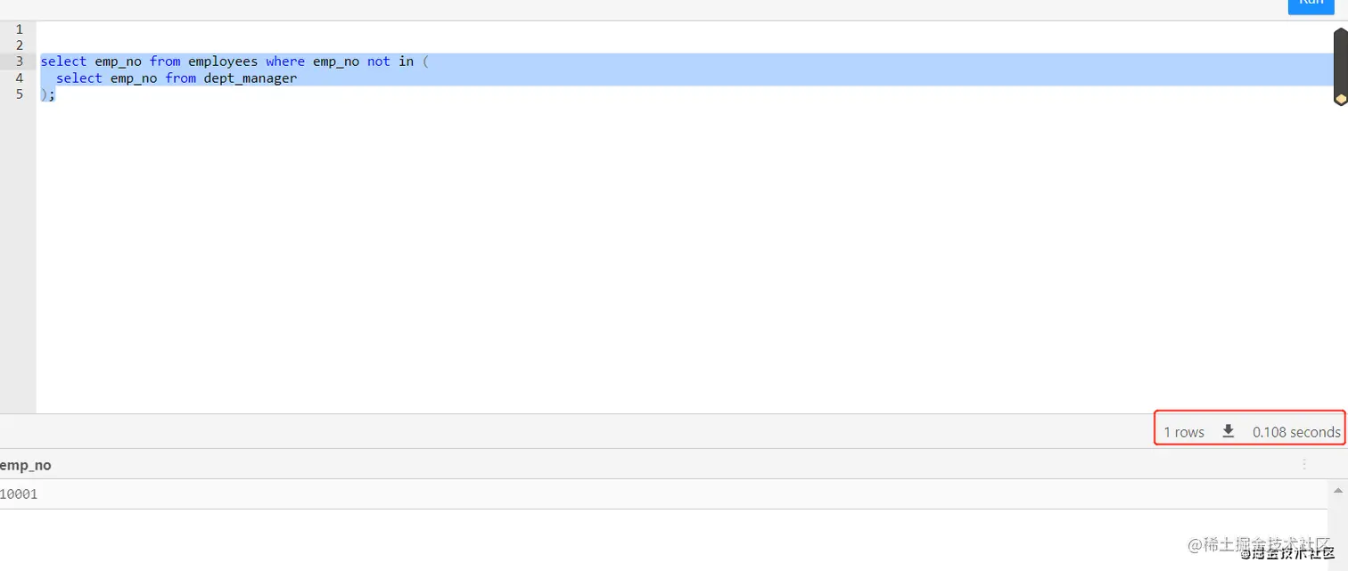Click line number 4 in gutter
The height and width of the screenshot is (571, 1348).
(x=19, y=77)
